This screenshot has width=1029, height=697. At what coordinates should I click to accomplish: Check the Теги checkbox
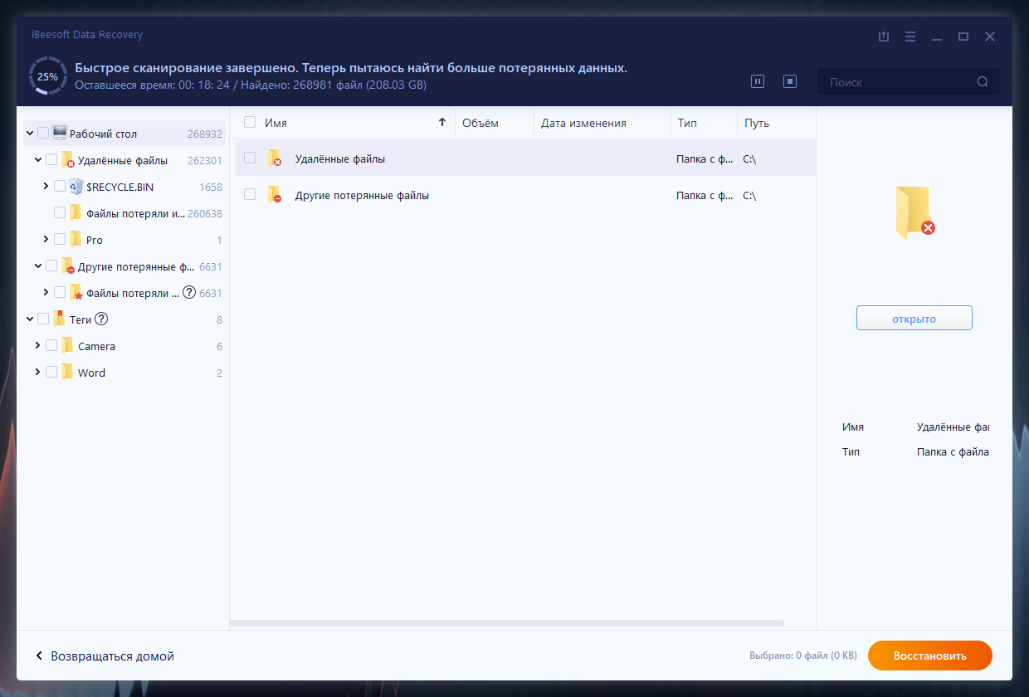point(43,319)
